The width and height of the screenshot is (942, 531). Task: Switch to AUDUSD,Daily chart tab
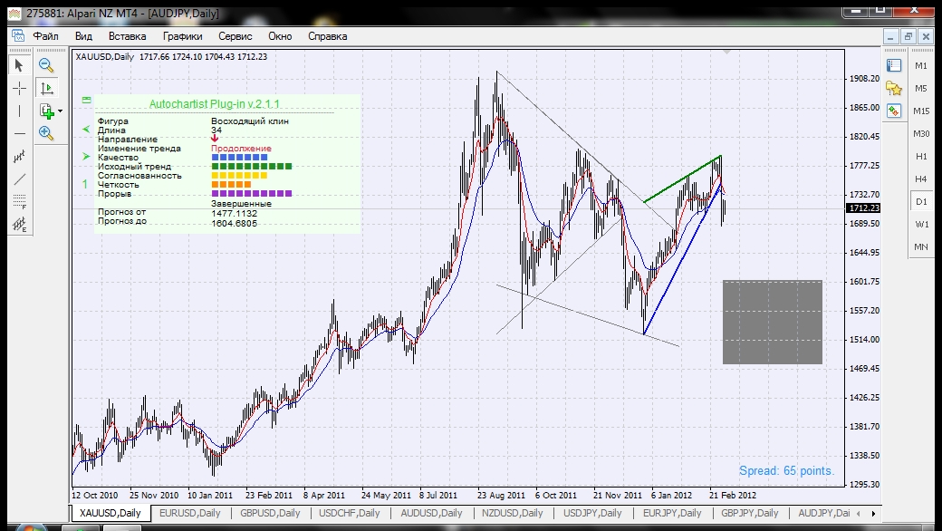pos(431,513)
